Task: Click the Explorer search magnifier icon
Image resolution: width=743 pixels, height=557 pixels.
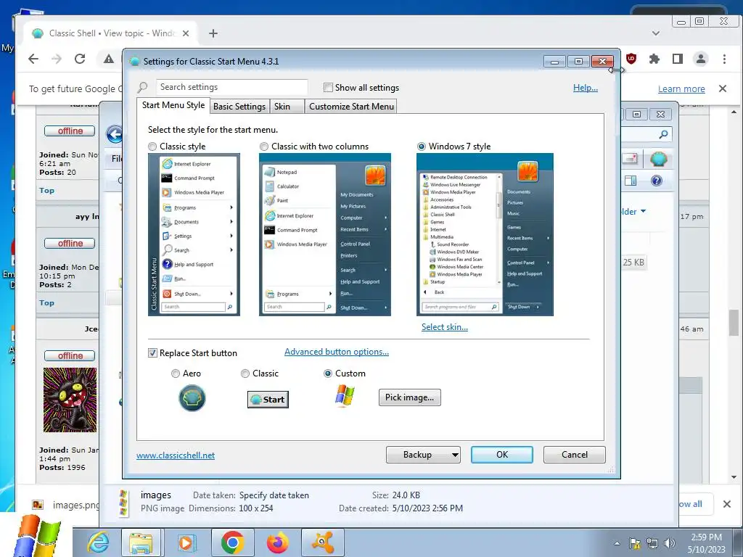Action: click(x=663, y=134)
